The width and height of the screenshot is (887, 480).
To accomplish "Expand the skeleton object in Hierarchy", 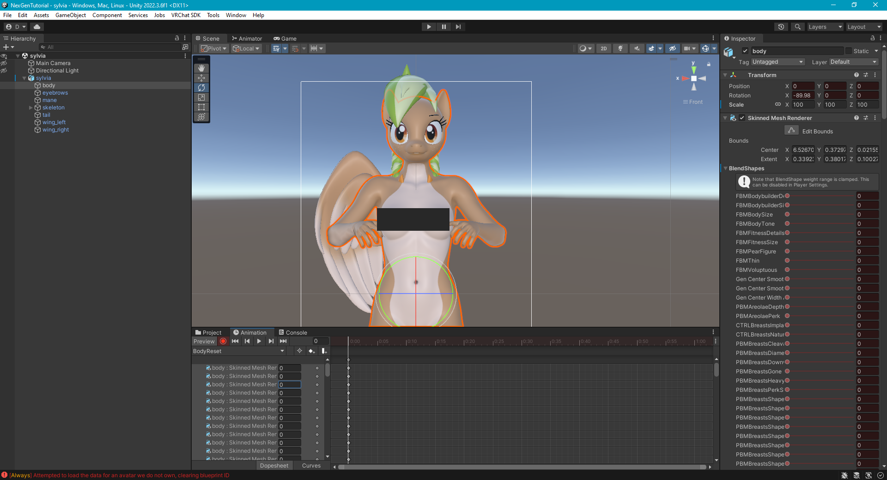I will (x=31, y=108).
